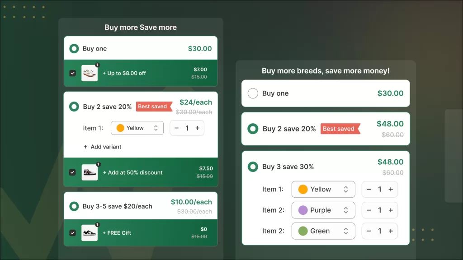Click plus on left panel Yellow item quantity
The width and height of the screenshot is (463, 260).
pos(197,128)
